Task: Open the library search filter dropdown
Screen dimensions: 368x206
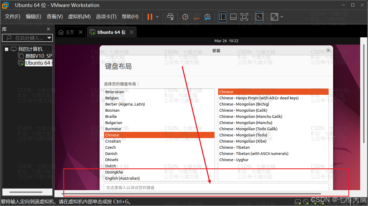Action: coord(49,38)
